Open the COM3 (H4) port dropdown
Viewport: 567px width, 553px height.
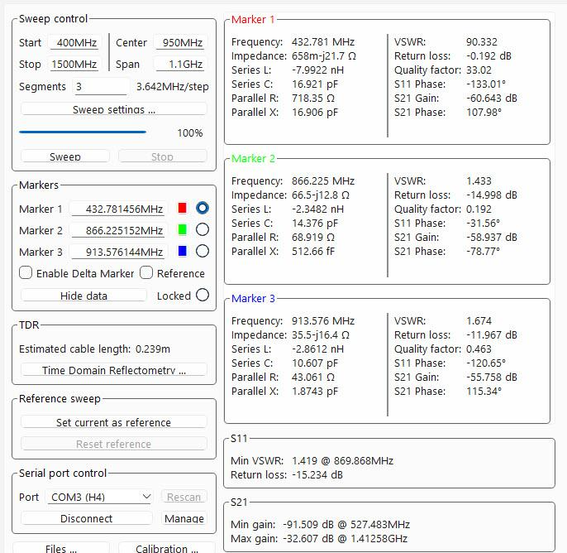100,497
